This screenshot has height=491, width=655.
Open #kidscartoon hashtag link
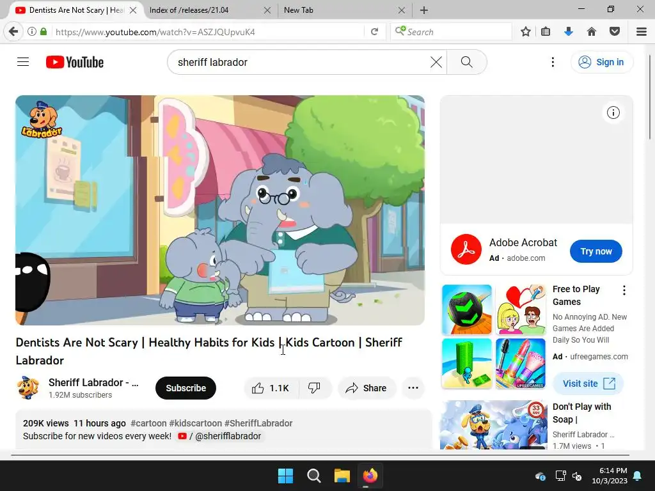196,423
